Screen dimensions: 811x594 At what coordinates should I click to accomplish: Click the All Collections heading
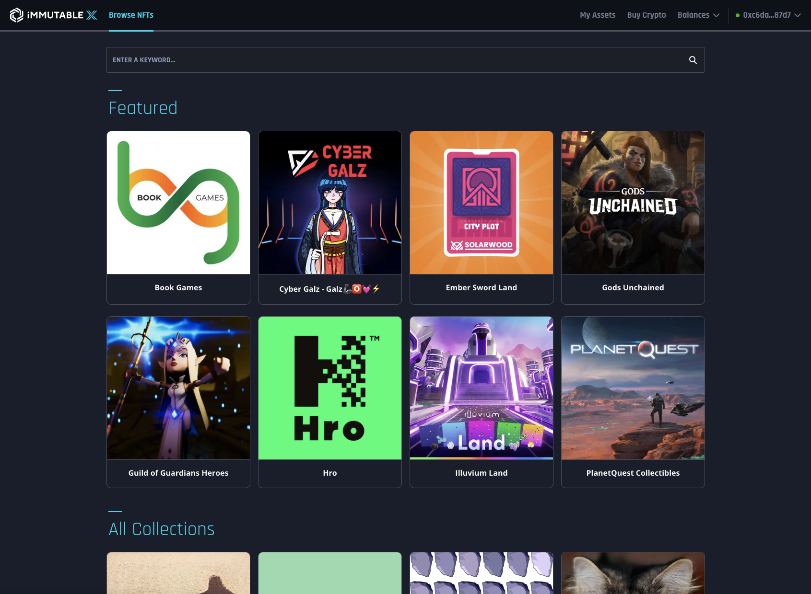tap(162, 529)
